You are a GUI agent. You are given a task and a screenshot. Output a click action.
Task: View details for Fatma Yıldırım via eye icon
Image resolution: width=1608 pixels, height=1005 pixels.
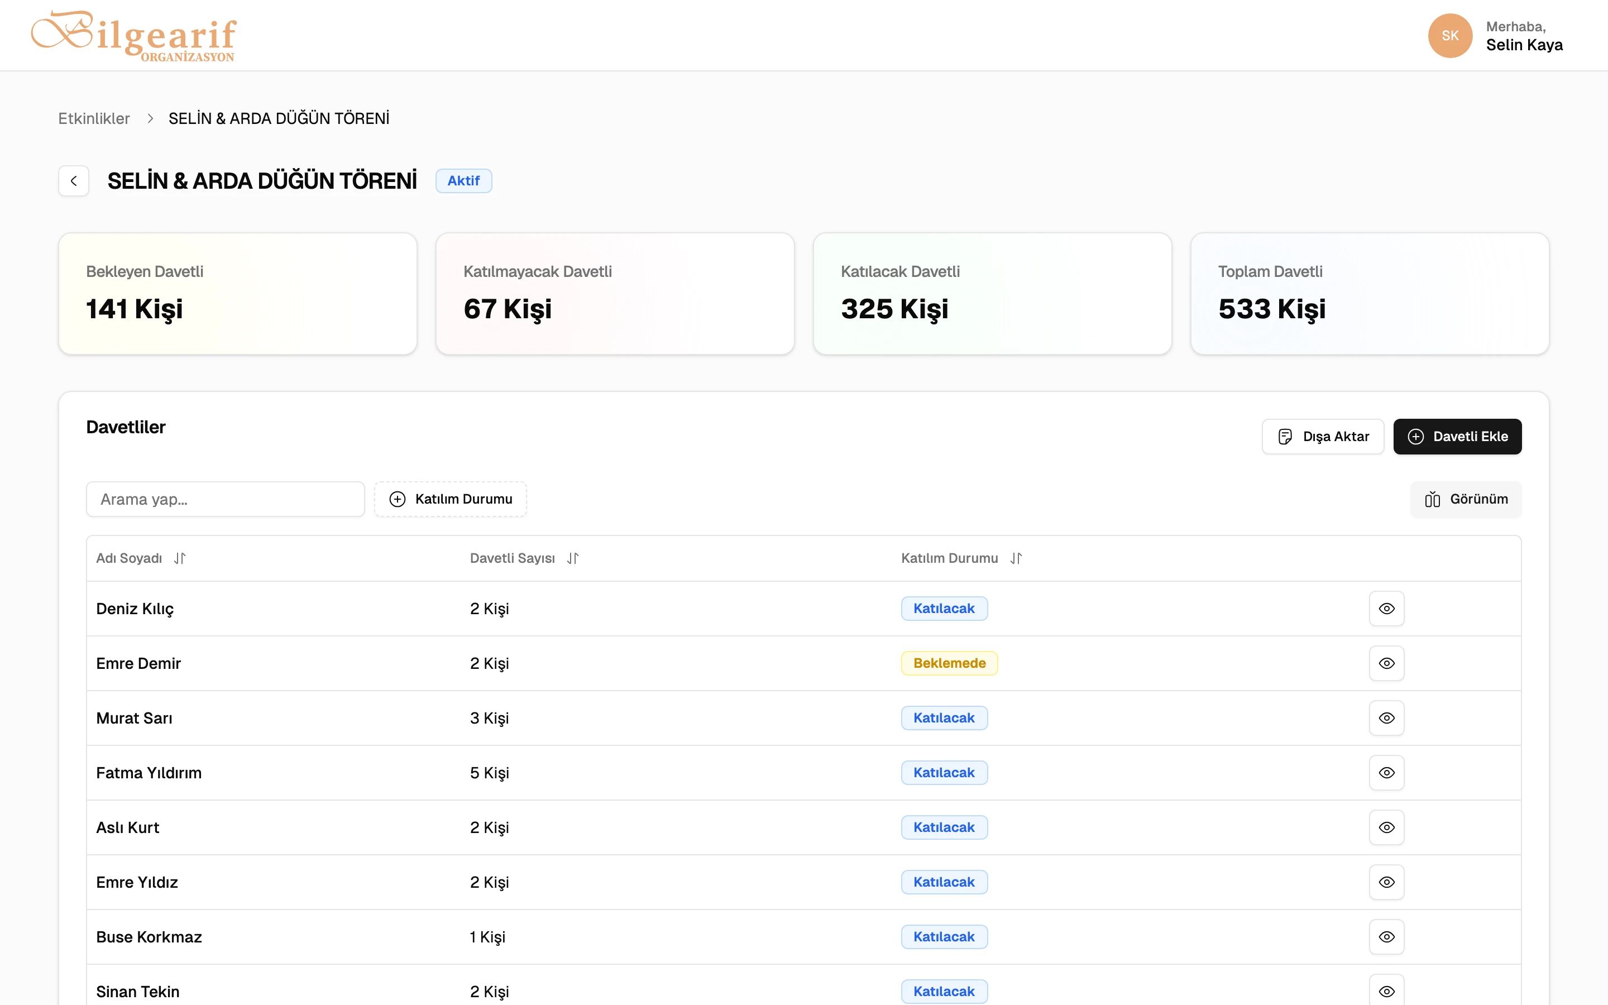(1386, 772)
